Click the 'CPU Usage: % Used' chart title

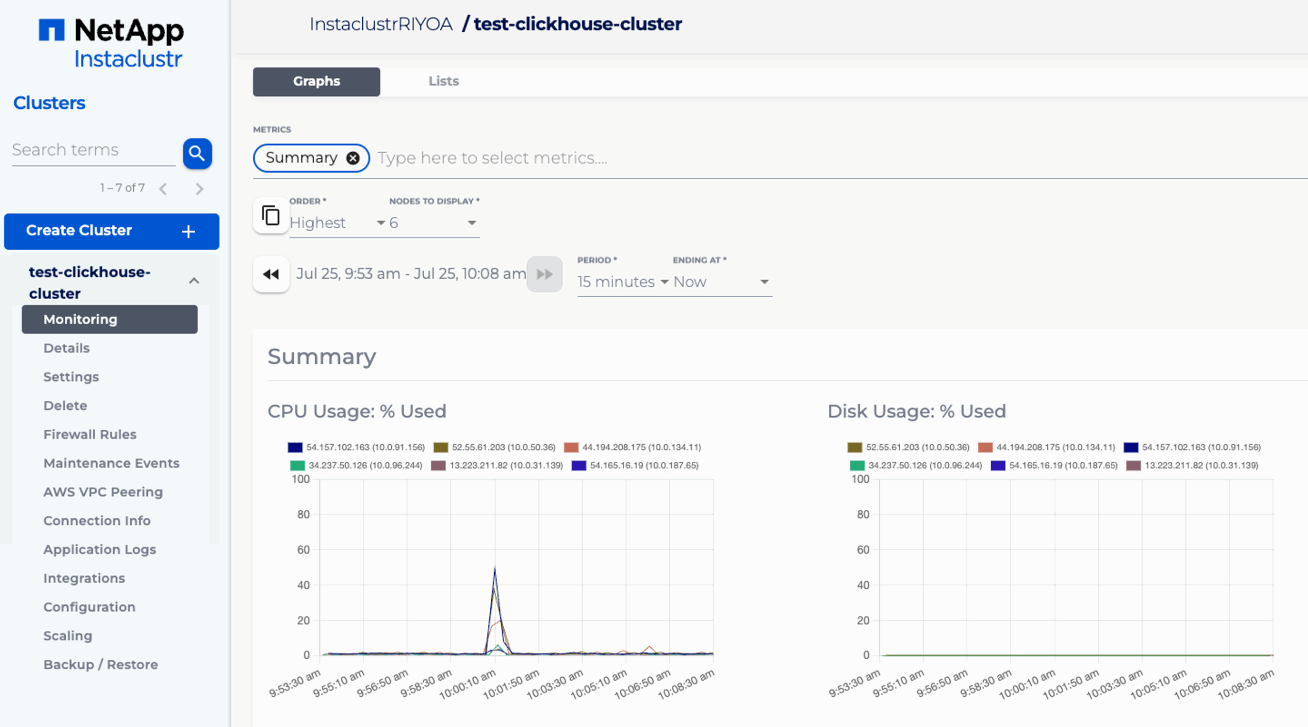357,411
